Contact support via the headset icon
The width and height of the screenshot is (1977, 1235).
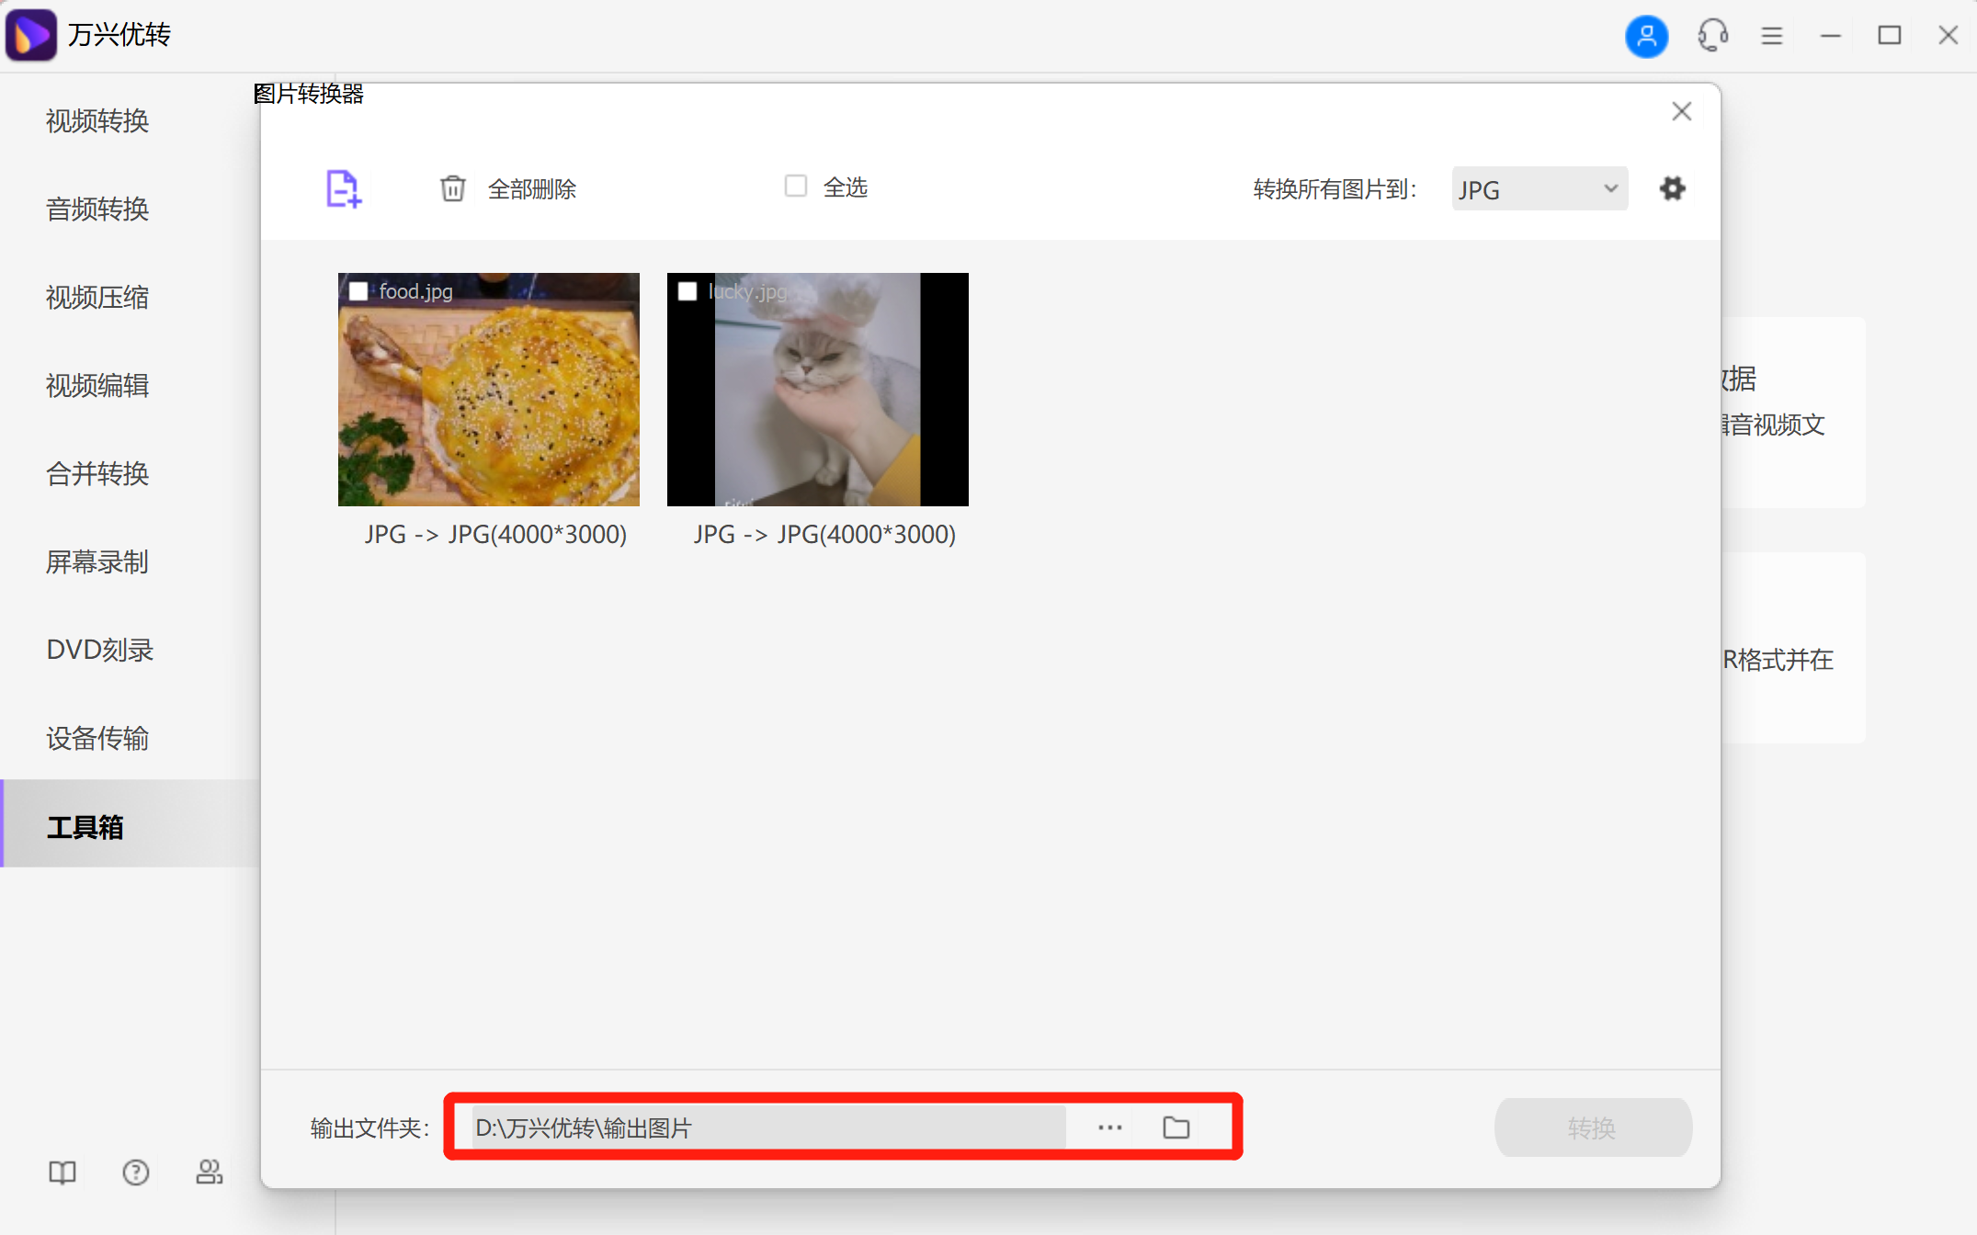pos(1711,36)
